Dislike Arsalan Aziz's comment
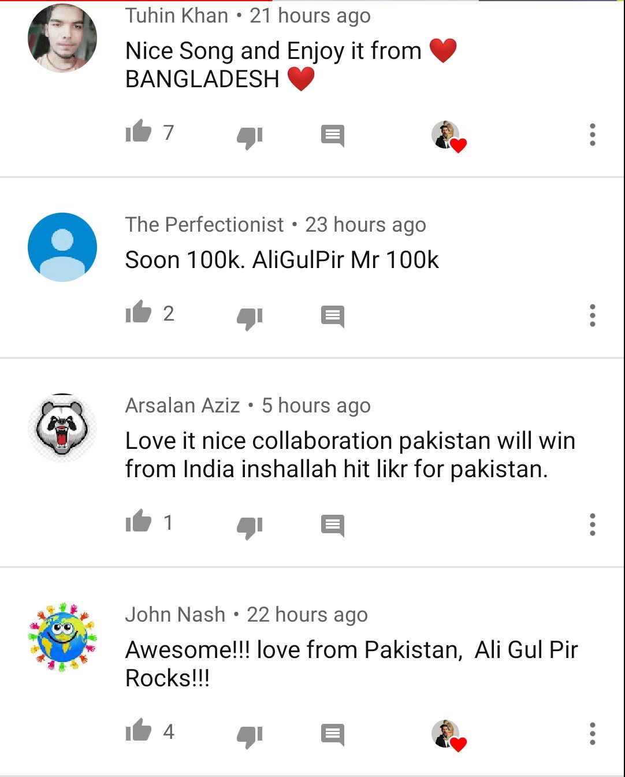Screen dimensions: 625x777 (x=250, y=527)
